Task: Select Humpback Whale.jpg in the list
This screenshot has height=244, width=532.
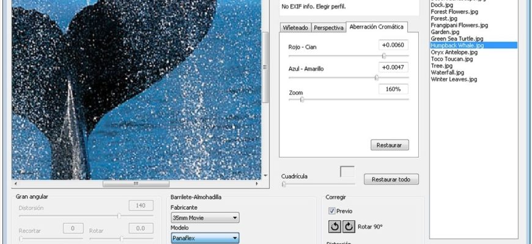Action: tap(474, 45)
